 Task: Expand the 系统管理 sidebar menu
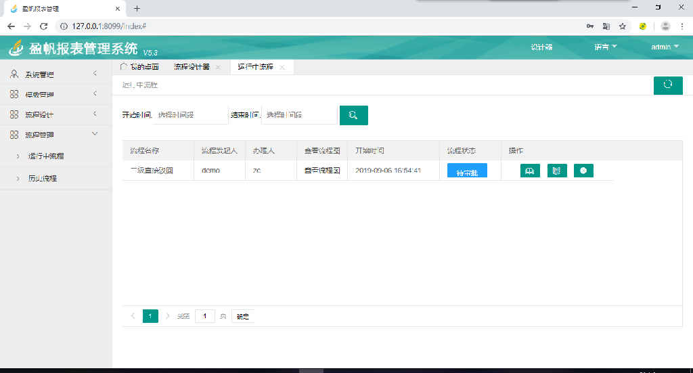55,74
